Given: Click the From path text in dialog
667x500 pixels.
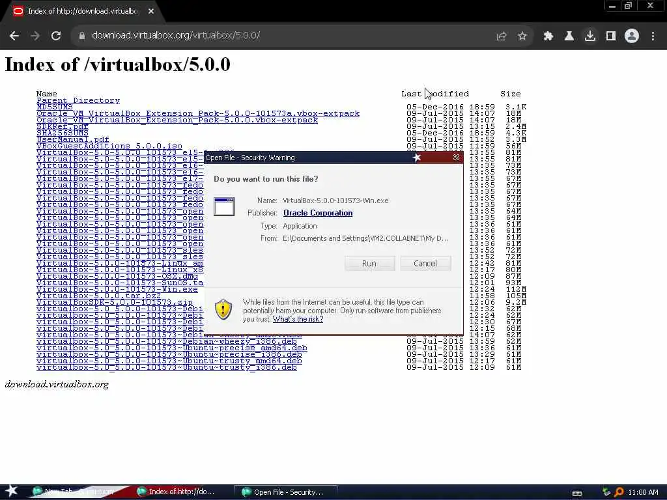Looking at the screenshot, I should (365, 238).
